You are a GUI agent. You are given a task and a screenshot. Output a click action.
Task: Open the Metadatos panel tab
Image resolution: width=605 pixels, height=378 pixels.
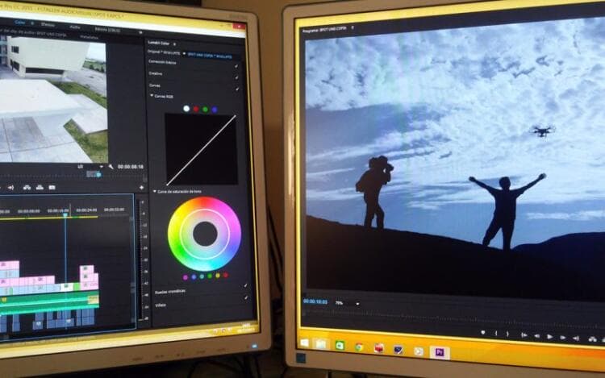89,37
